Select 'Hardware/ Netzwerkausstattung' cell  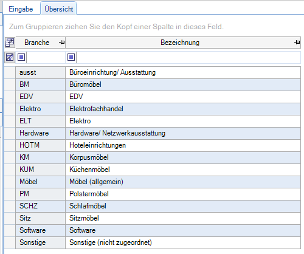(x=183, y=133)
